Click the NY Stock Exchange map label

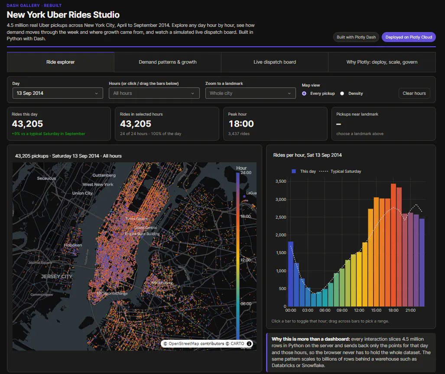click(112, 293)
